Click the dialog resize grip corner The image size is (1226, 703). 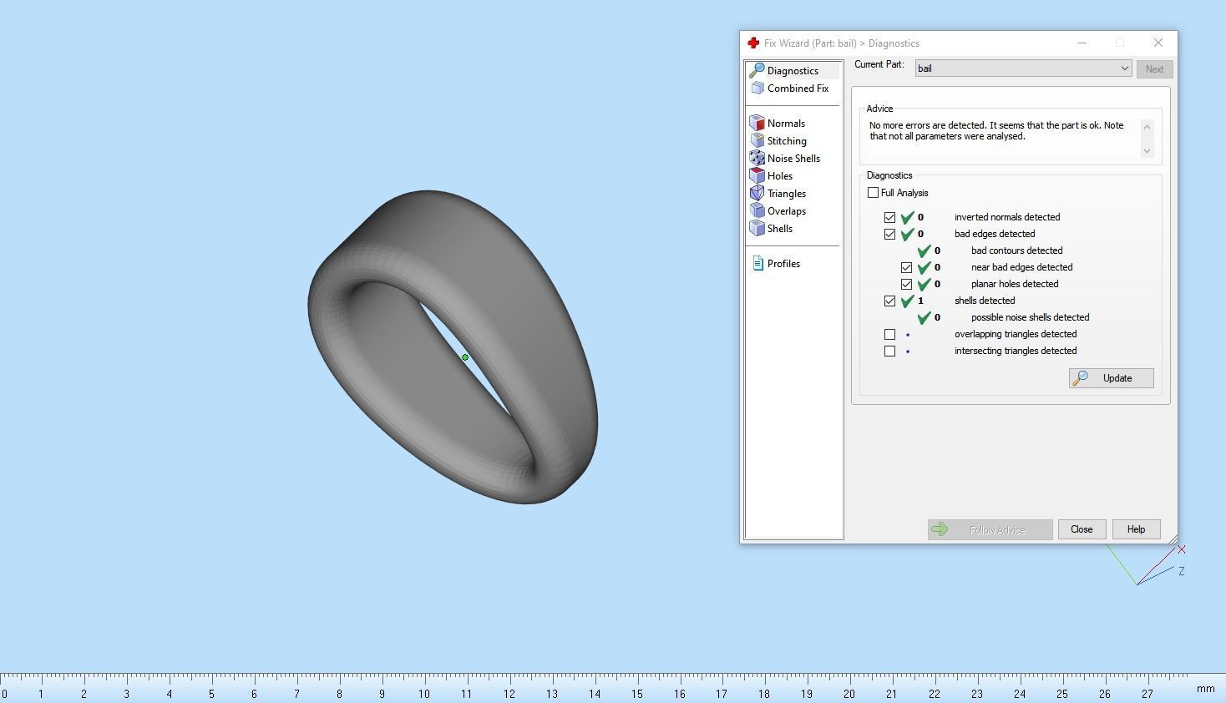tap(1172, 539)
